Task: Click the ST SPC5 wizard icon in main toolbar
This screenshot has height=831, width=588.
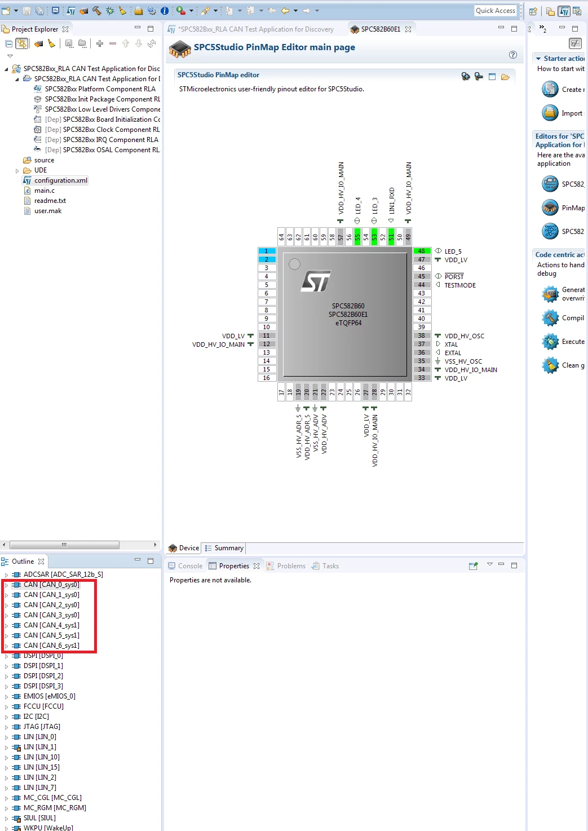Action: click(71, 11)
